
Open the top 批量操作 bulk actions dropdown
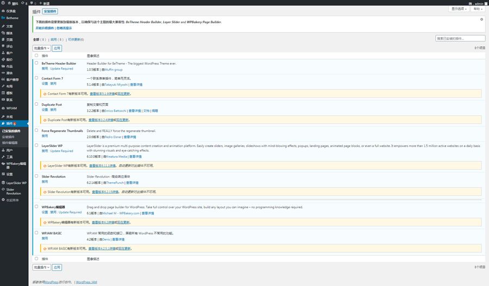tap(41, 48)
